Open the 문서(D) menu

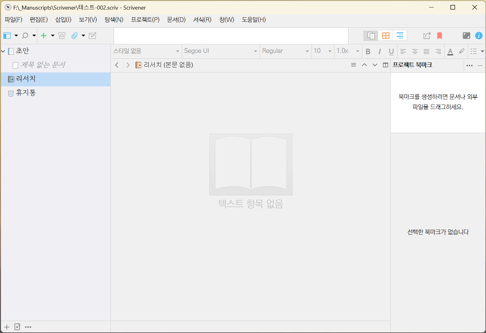176,20
